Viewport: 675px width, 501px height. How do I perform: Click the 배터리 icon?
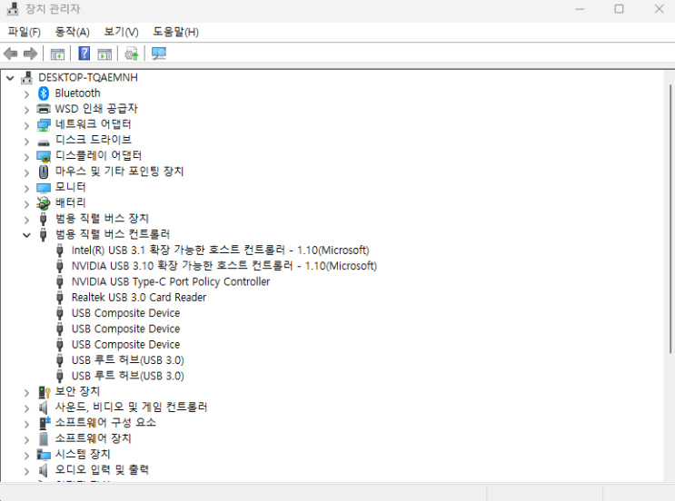[x=44, y=202]
